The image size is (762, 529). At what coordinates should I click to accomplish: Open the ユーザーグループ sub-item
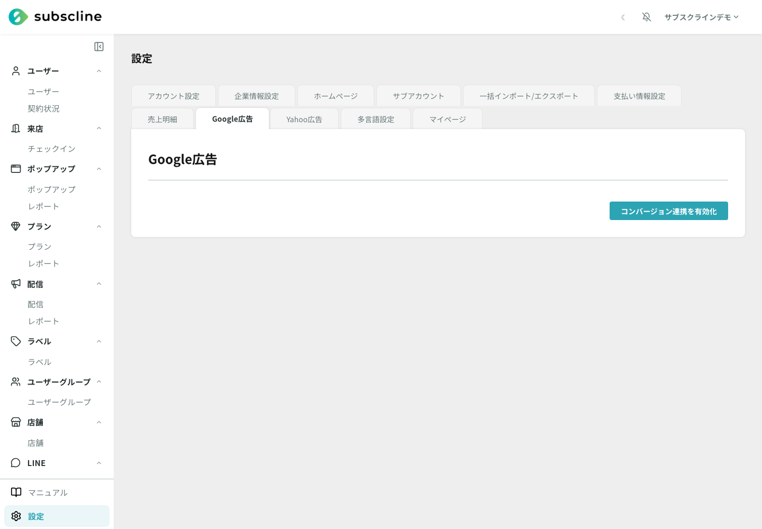59,402
